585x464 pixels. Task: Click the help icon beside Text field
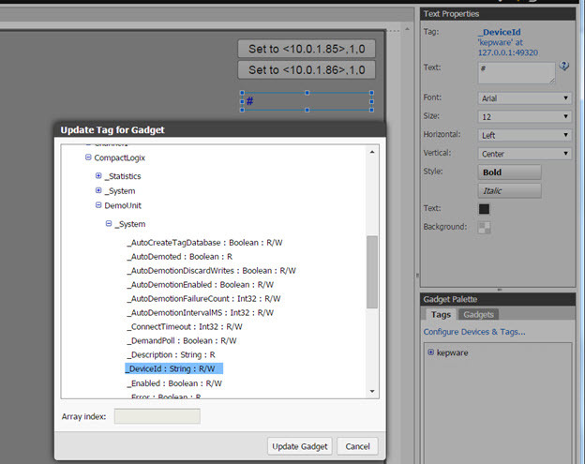tap(563, 66)
